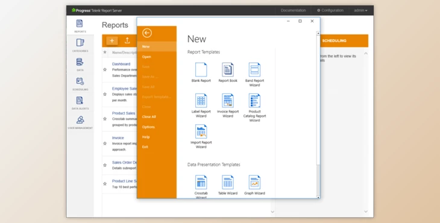Select the Band Report Wizard template
Screen dimensions: 440x223
pos(254,74)
